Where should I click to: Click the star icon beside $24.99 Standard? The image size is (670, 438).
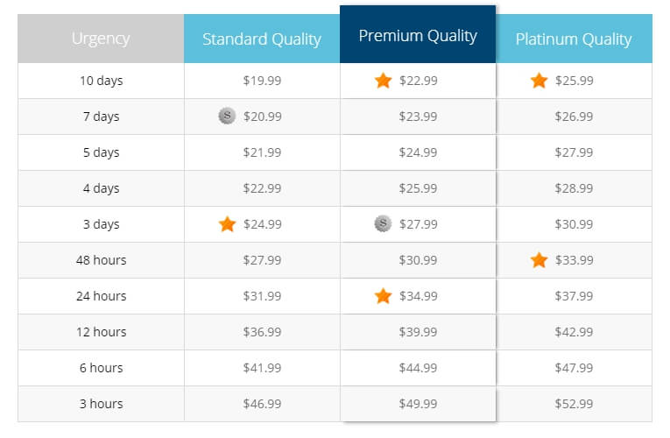tap(227, 224)
